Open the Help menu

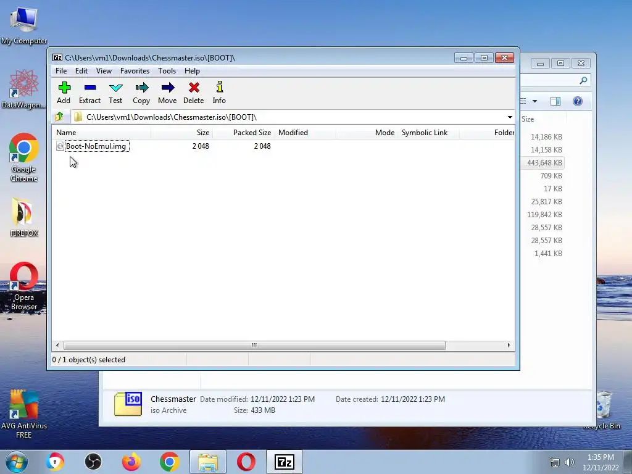[x=193, y=71]
